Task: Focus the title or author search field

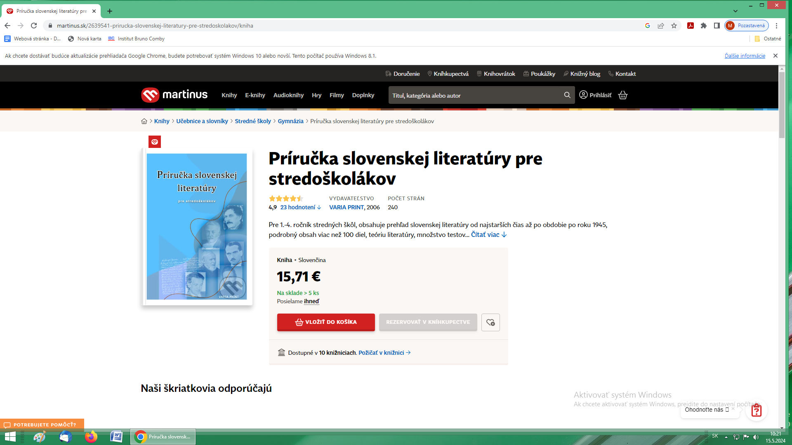Action: [x=476, y=95]
